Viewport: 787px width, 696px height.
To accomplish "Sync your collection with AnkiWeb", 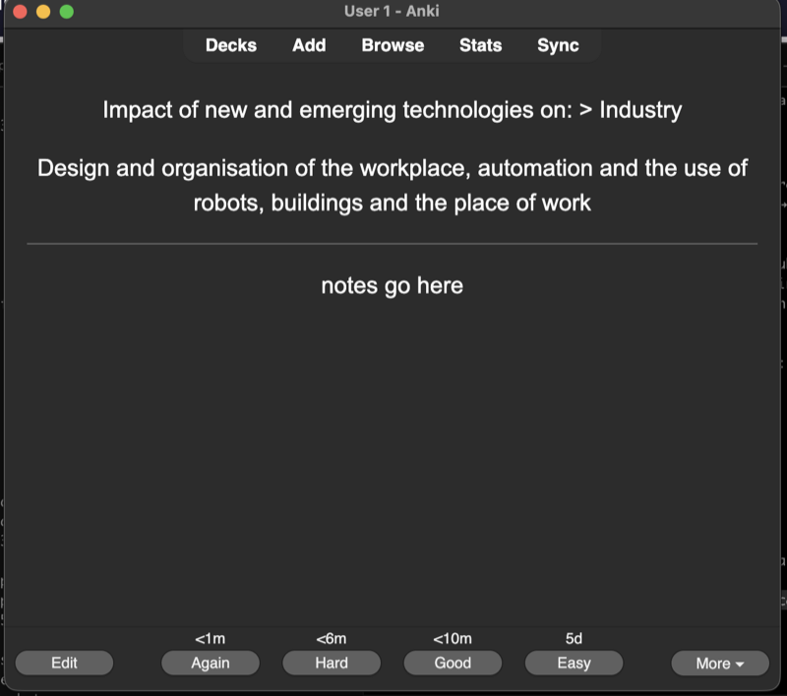I will pos(557,45).
